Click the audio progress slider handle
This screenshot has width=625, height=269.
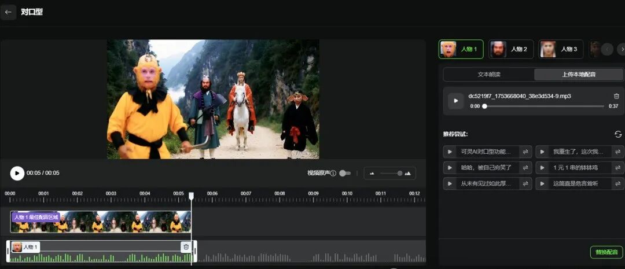pyautogui.click(x=484, y=106)
